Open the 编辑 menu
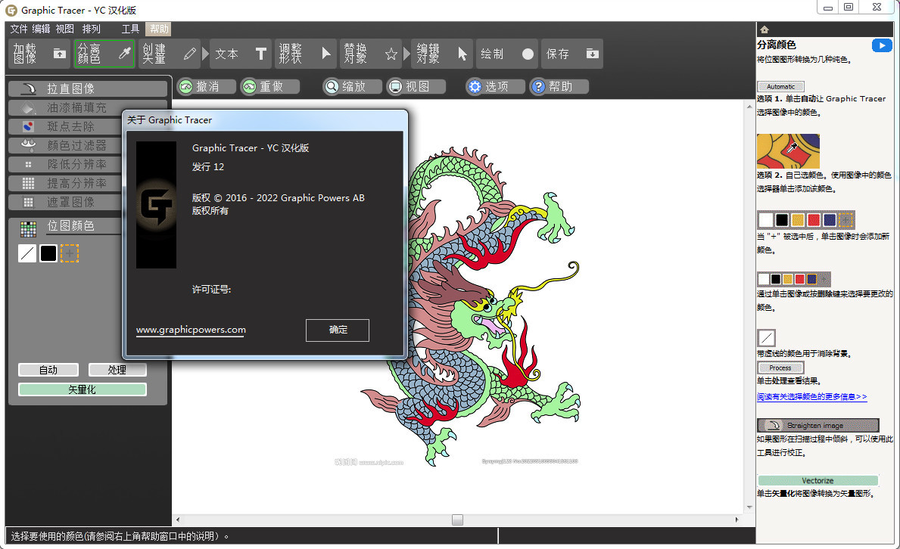 pos(41,29)
